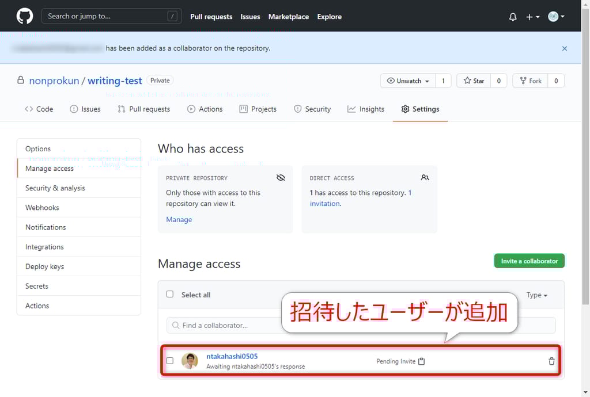Open Pull requests in top navigation

pyautogui.click(x=211, y=17)
